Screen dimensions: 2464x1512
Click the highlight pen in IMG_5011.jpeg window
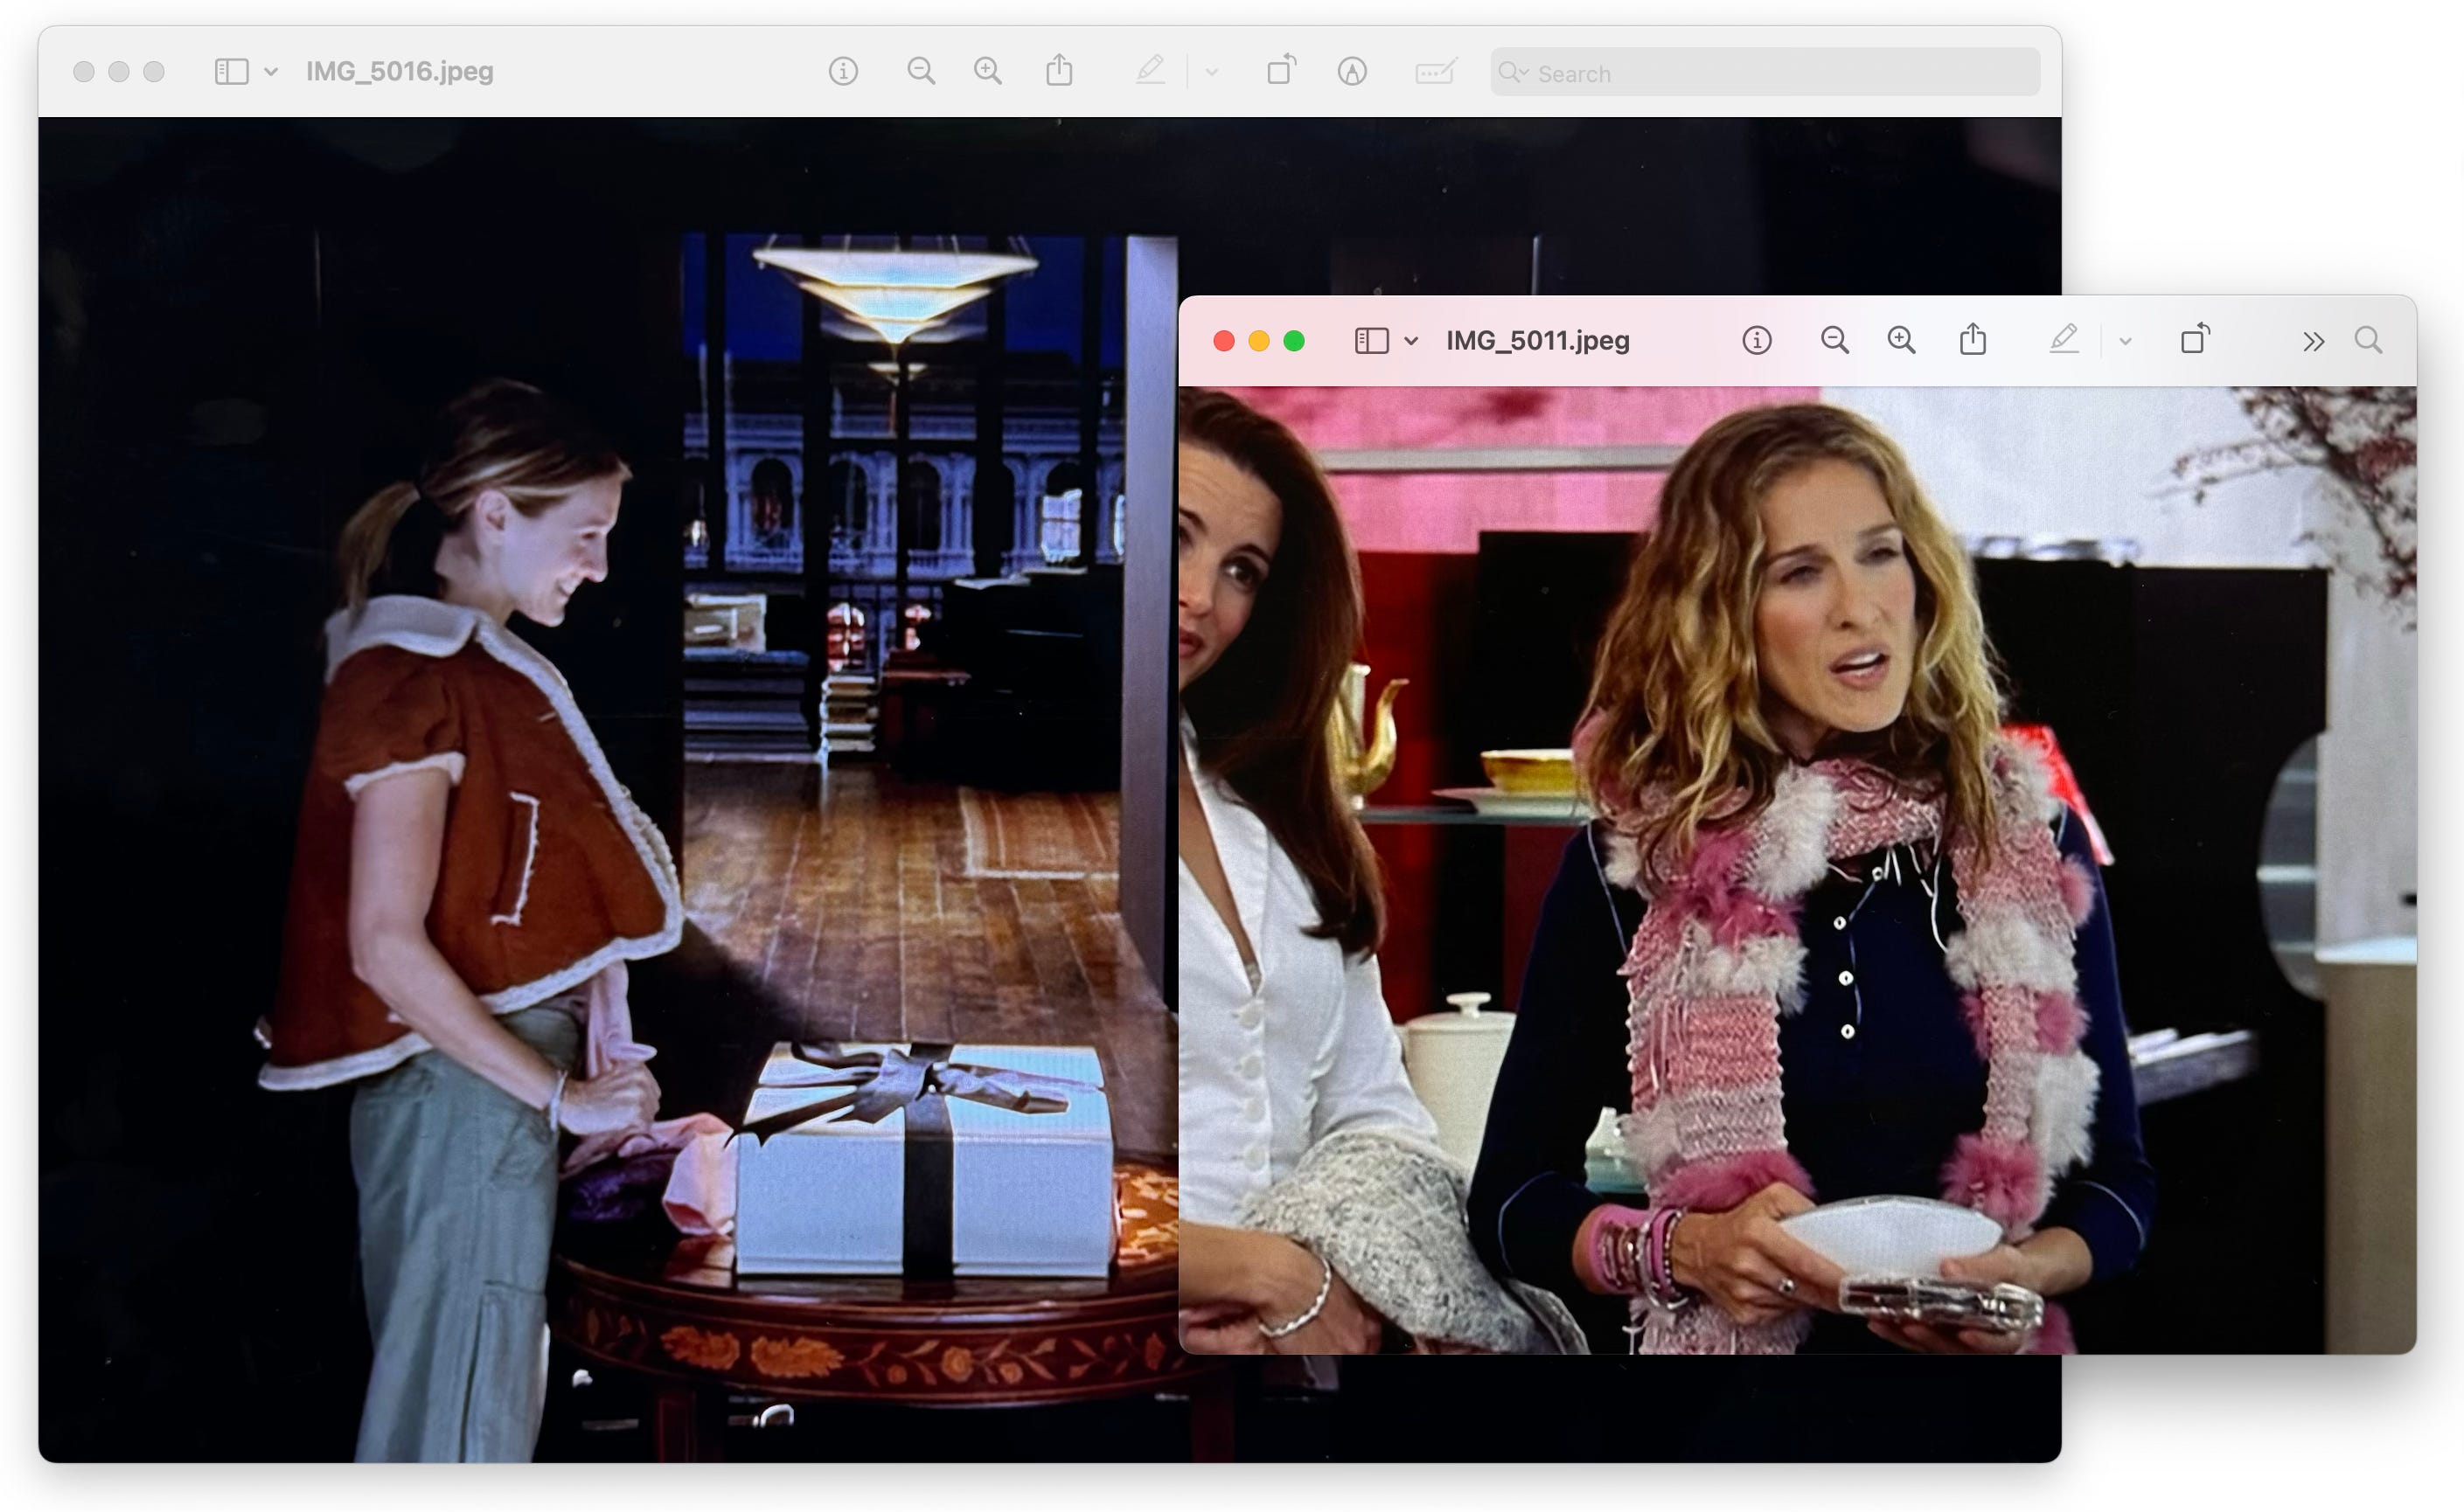(x=2064, y=340)
